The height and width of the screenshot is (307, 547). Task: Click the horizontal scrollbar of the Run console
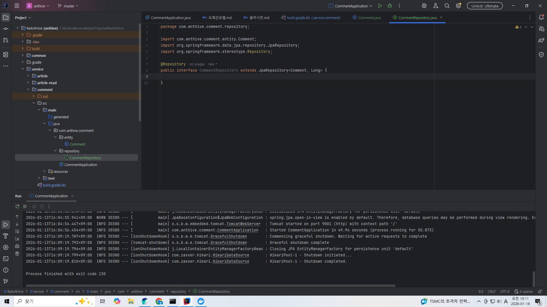pyautogui.click(x=210, y=285)
